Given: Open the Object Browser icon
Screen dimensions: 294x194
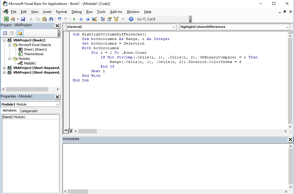Looking at the screenshot, I should pos(116,19).
